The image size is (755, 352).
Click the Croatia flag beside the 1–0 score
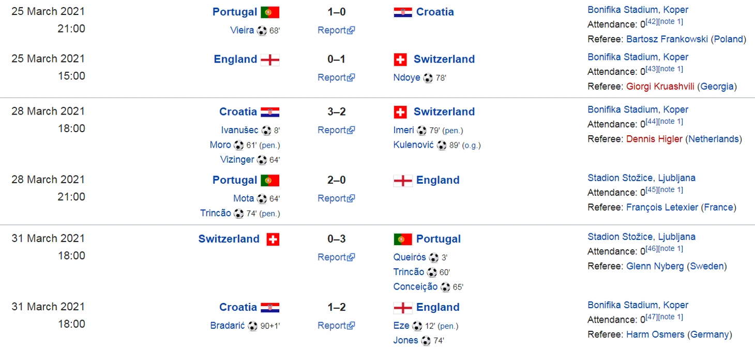(403, 12)
